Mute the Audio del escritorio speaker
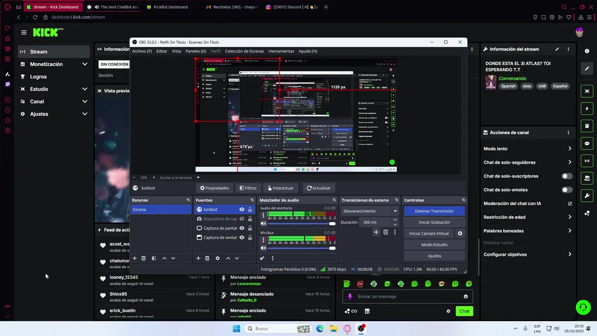597x336 pixels. 263,224
